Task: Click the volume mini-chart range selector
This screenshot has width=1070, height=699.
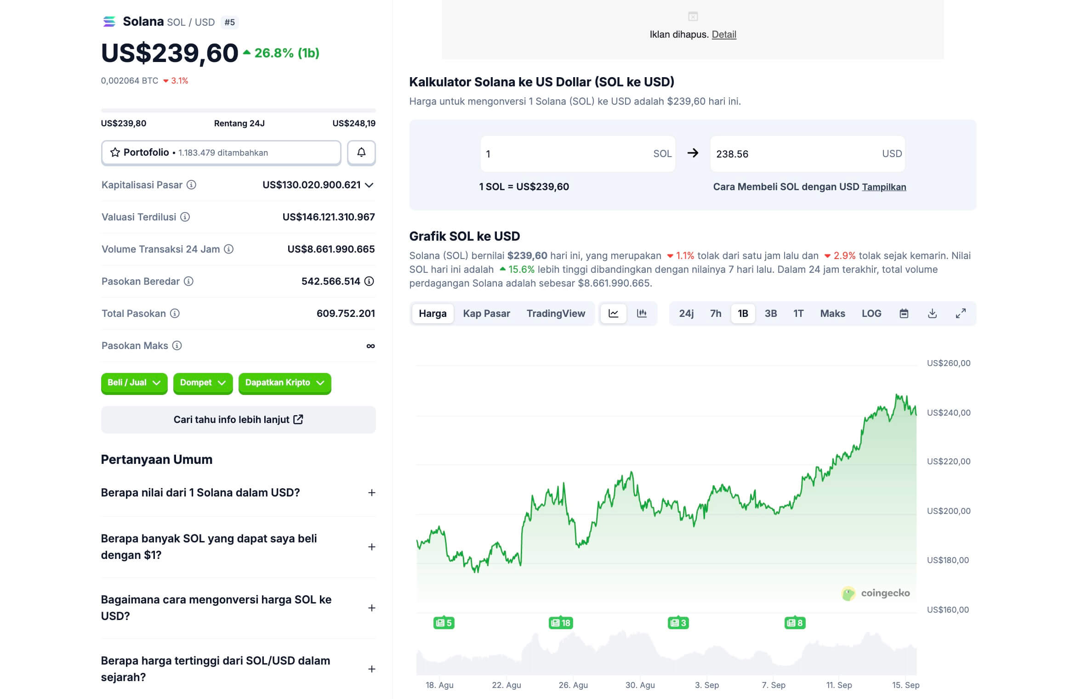Action: [x=666, y=653]
